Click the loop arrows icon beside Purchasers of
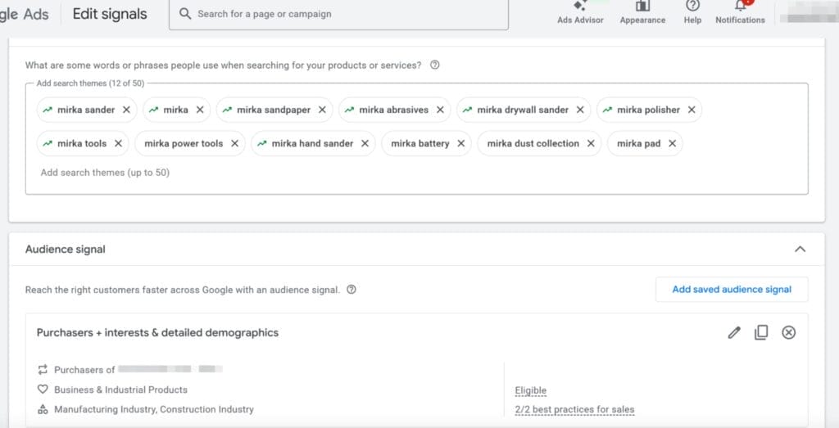839x428 pixels. 43,369
